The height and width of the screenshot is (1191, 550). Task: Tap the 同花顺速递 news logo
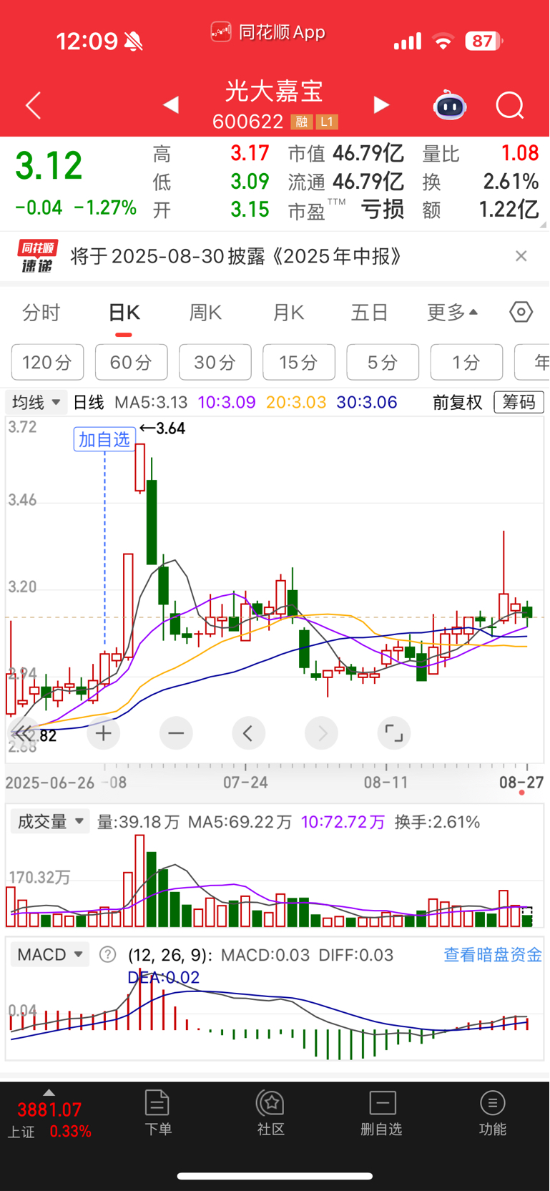pyautogui.click(x=38, y=256)
